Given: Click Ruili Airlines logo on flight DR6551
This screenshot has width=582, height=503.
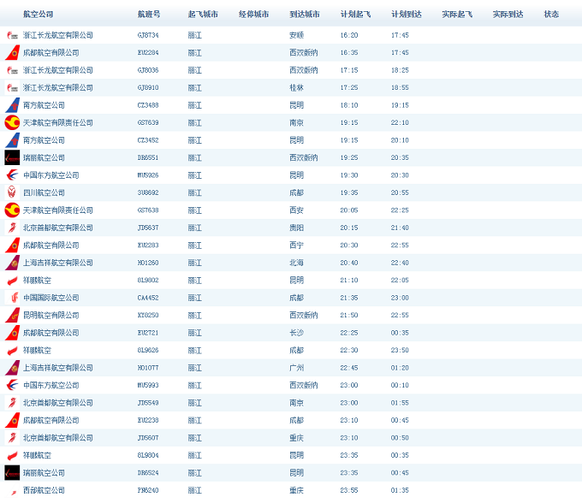Looking at the screenshot, I should (x=12, y=157).
